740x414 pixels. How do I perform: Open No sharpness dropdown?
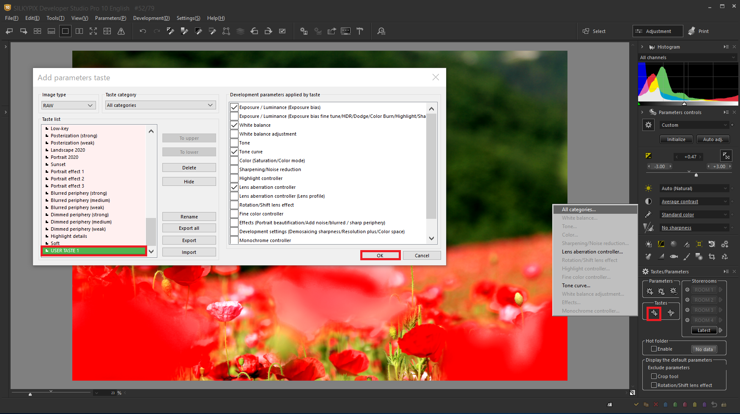click(x=694, y=228)
